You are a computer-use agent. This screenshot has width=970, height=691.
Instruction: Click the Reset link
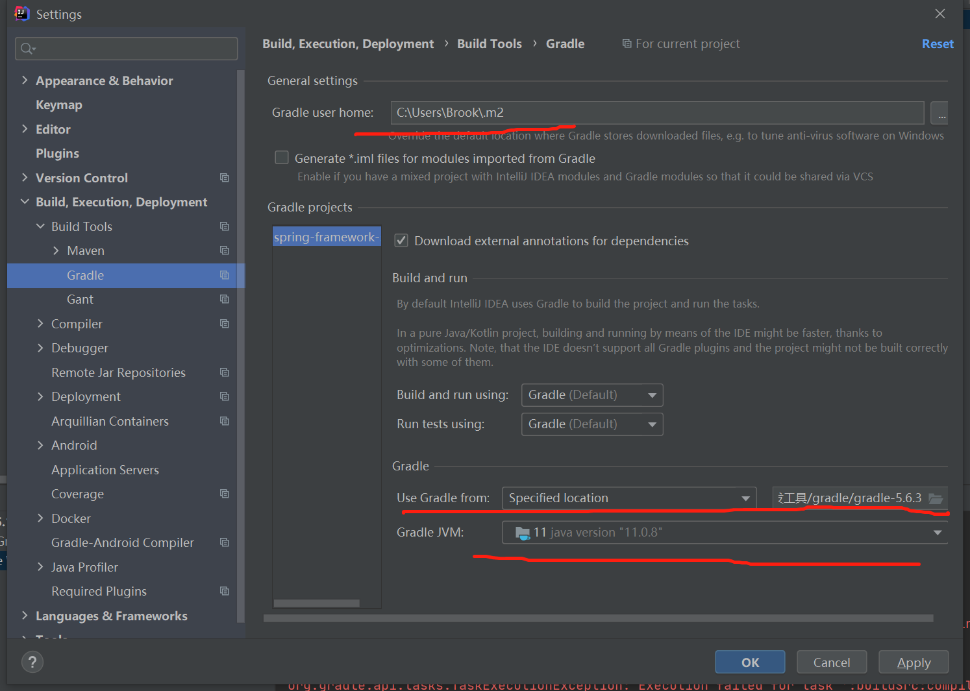pyautogui.click(x=938, y=43)
